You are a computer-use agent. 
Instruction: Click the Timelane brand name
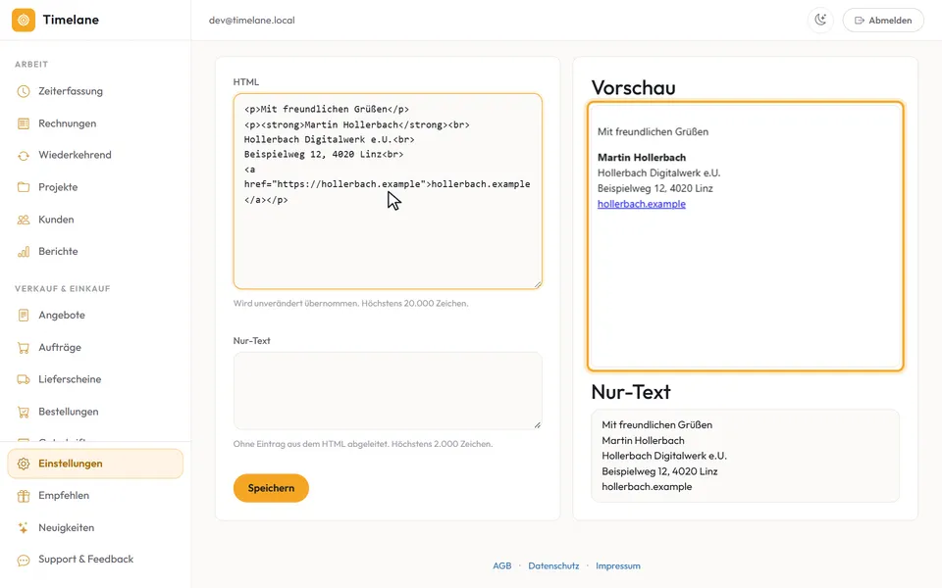pos(71,20)
